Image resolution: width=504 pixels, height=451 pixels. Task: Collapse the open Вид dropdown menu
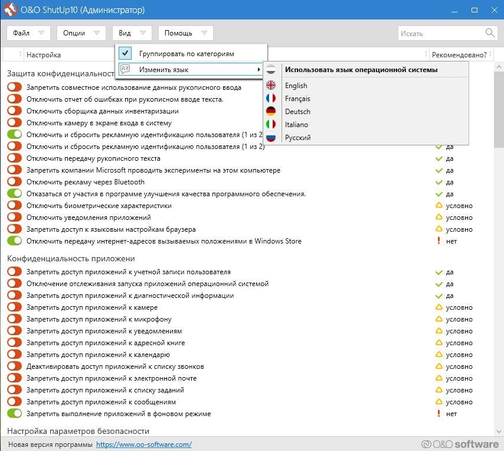(x=132, y=33)
